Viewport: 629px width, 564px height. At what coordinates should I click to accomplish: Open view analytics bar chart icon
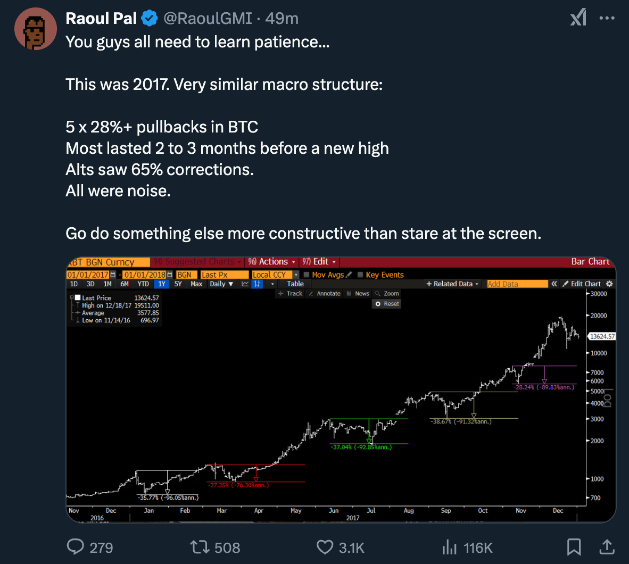pyautogui.click(x=450, y=546)
